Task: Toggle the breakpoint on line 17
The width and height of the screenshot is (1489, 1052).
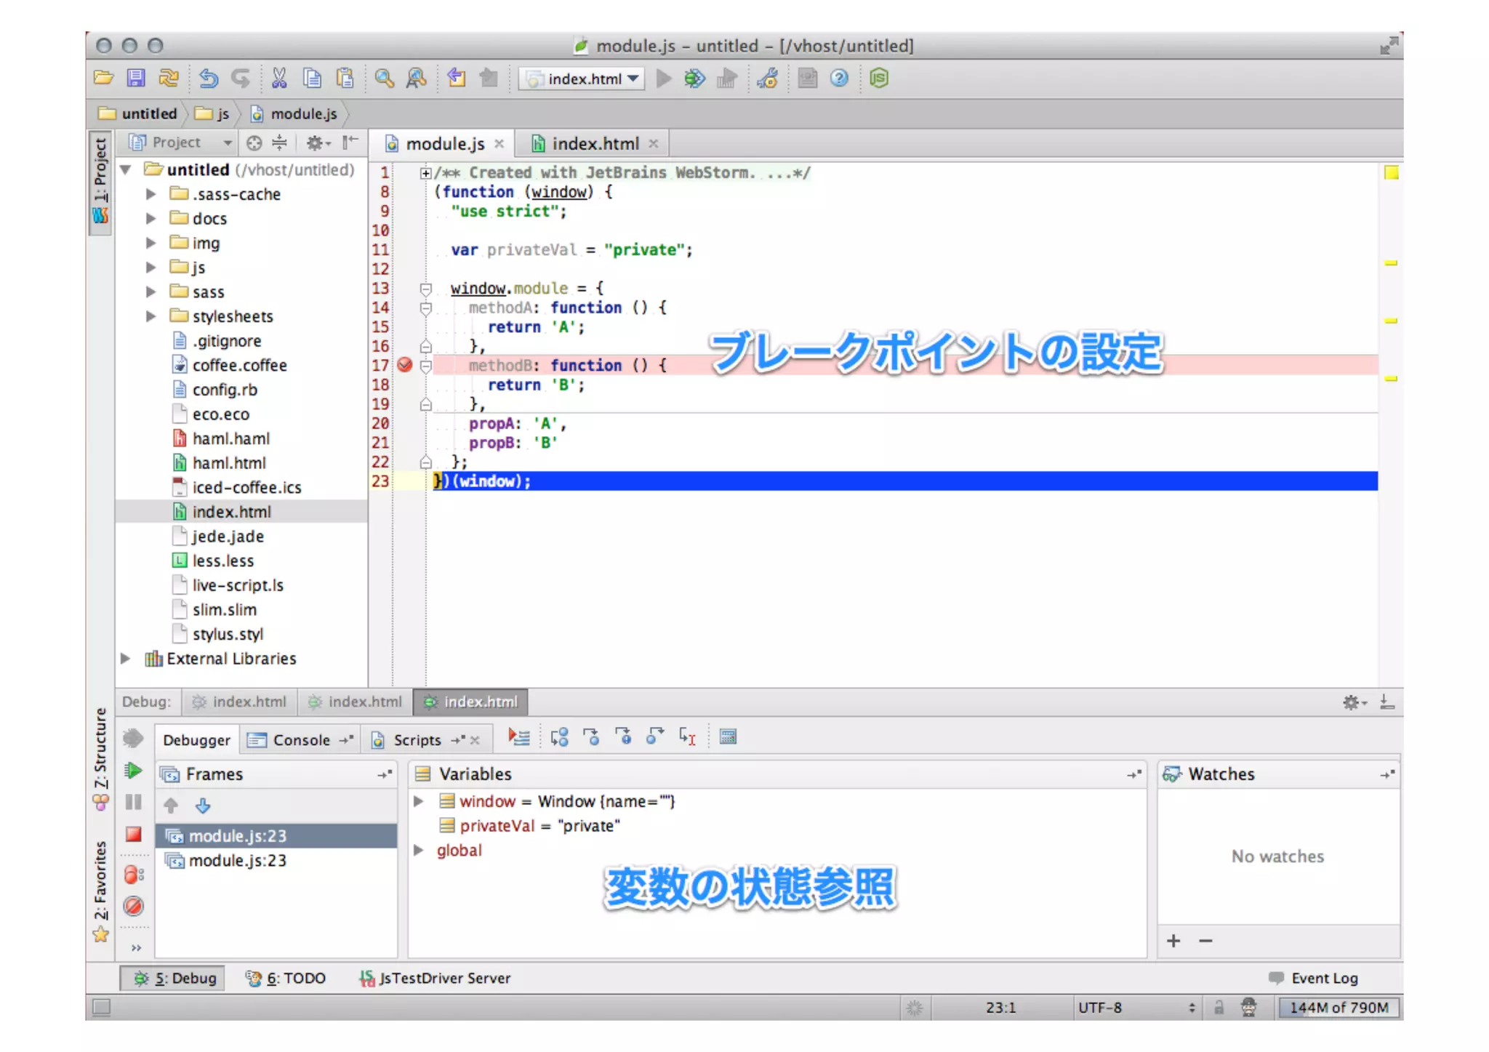Action: coord(405,365)
